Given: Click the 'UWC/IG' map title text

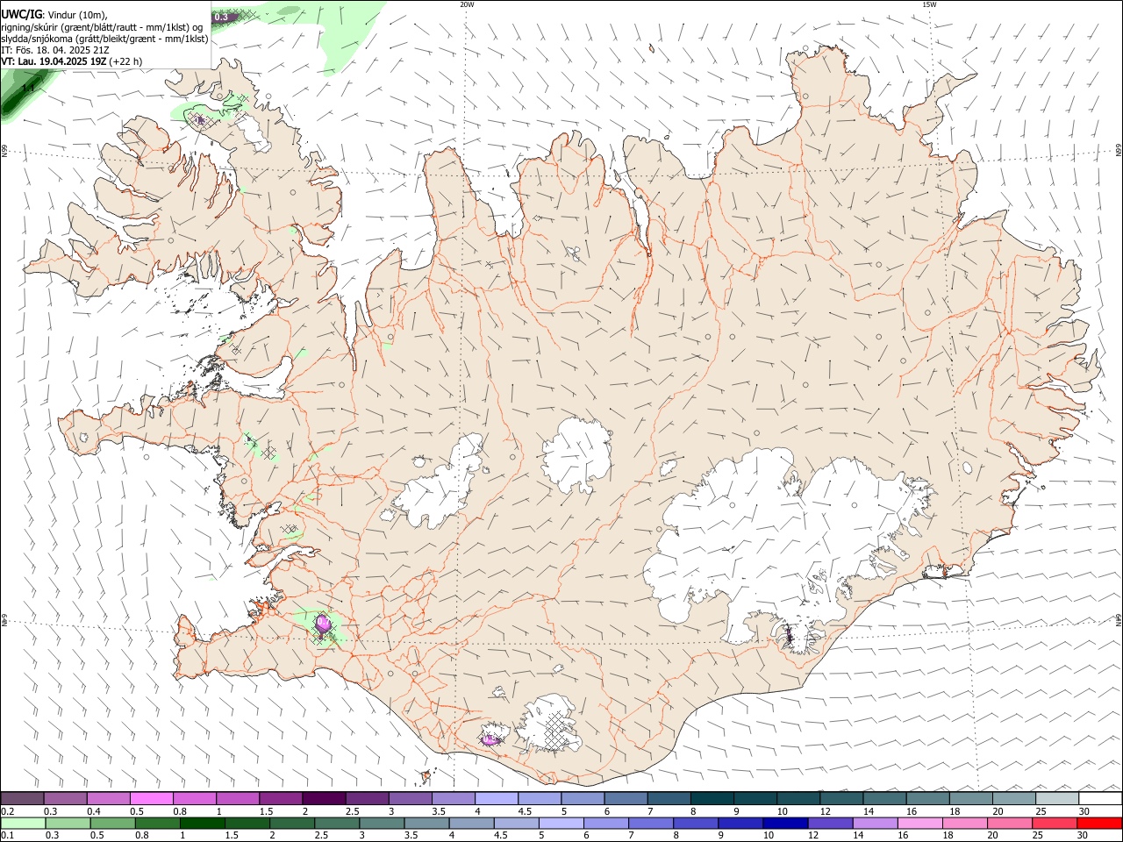Looking at the screenshot, I should point(21,13).
